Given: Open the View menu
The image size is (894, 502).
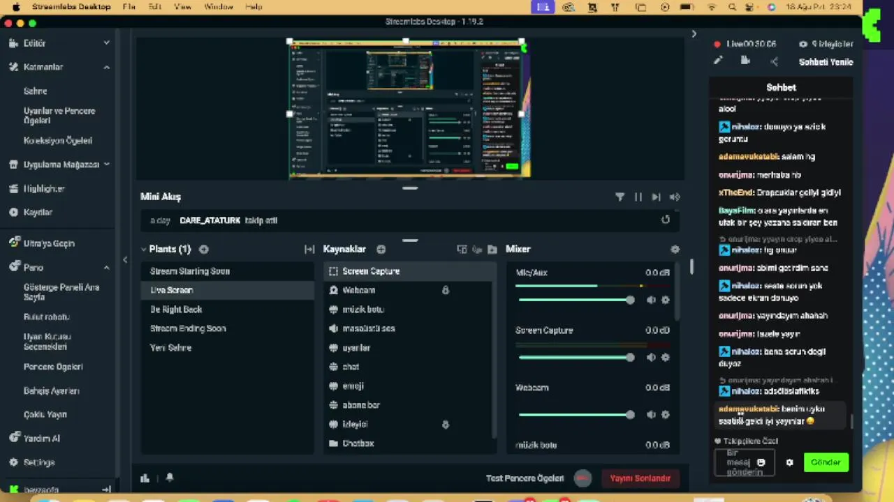Looking at the screenshot, I should 182,7.
